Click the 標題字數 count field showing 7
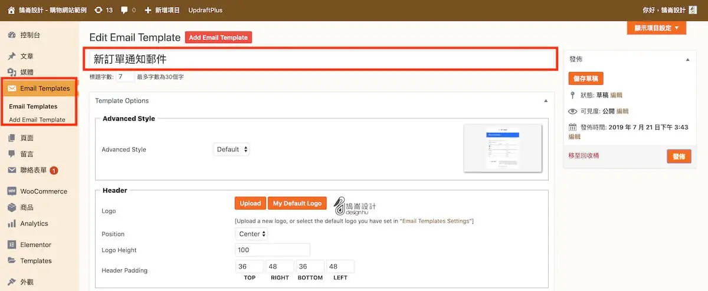 125,77
